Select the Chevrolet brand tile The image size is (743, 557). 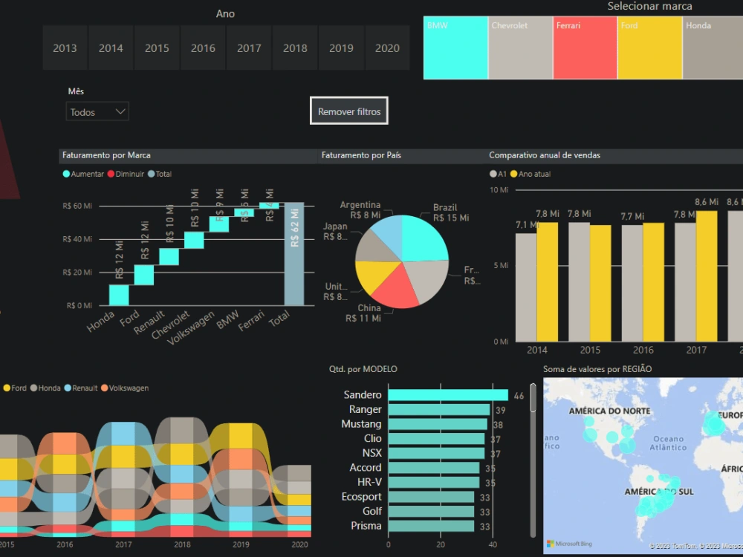point(520,48)
